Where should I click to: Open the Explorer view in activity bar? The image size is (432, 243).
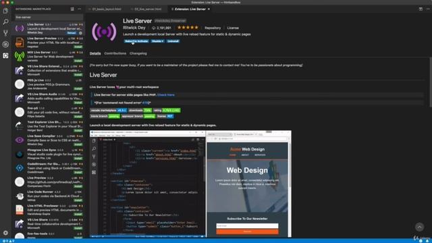pos(5,11)
